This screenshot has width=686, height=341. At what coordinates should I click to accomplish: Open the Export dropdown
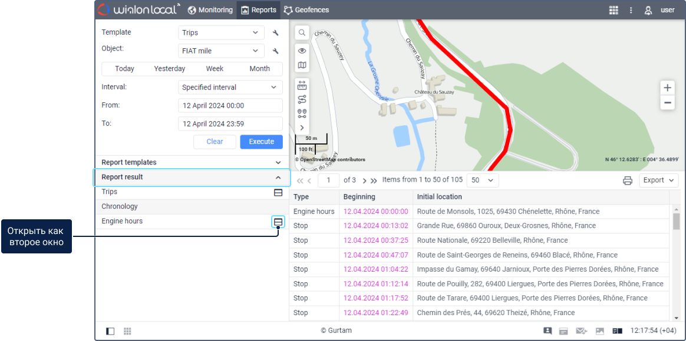(658, 180)
